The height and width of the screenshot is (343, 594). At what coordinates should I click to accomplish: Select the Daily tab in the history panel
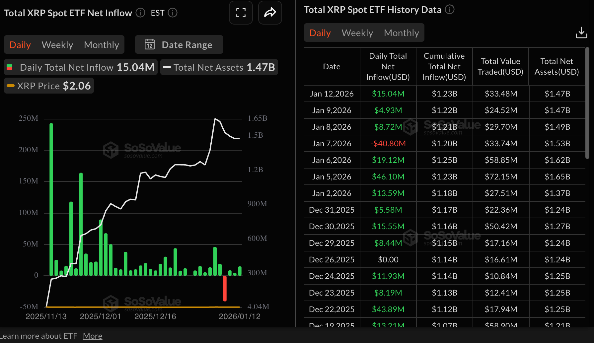coord(320,33)
